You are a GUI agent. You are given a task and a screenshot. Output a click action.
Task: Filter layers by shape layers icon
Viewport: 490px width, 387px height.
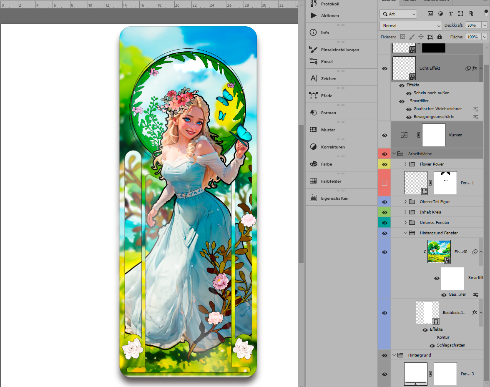(461, 13)
